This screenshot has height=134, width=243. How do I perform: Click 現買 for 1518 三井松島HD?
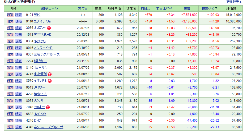coord(10,35)
